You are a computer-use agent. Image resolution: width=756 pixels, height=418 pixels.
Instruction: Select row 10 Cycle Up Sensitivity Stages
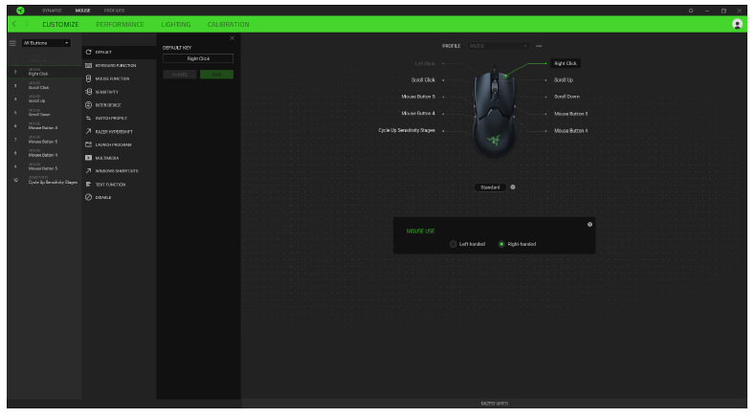tap(45, 181)
